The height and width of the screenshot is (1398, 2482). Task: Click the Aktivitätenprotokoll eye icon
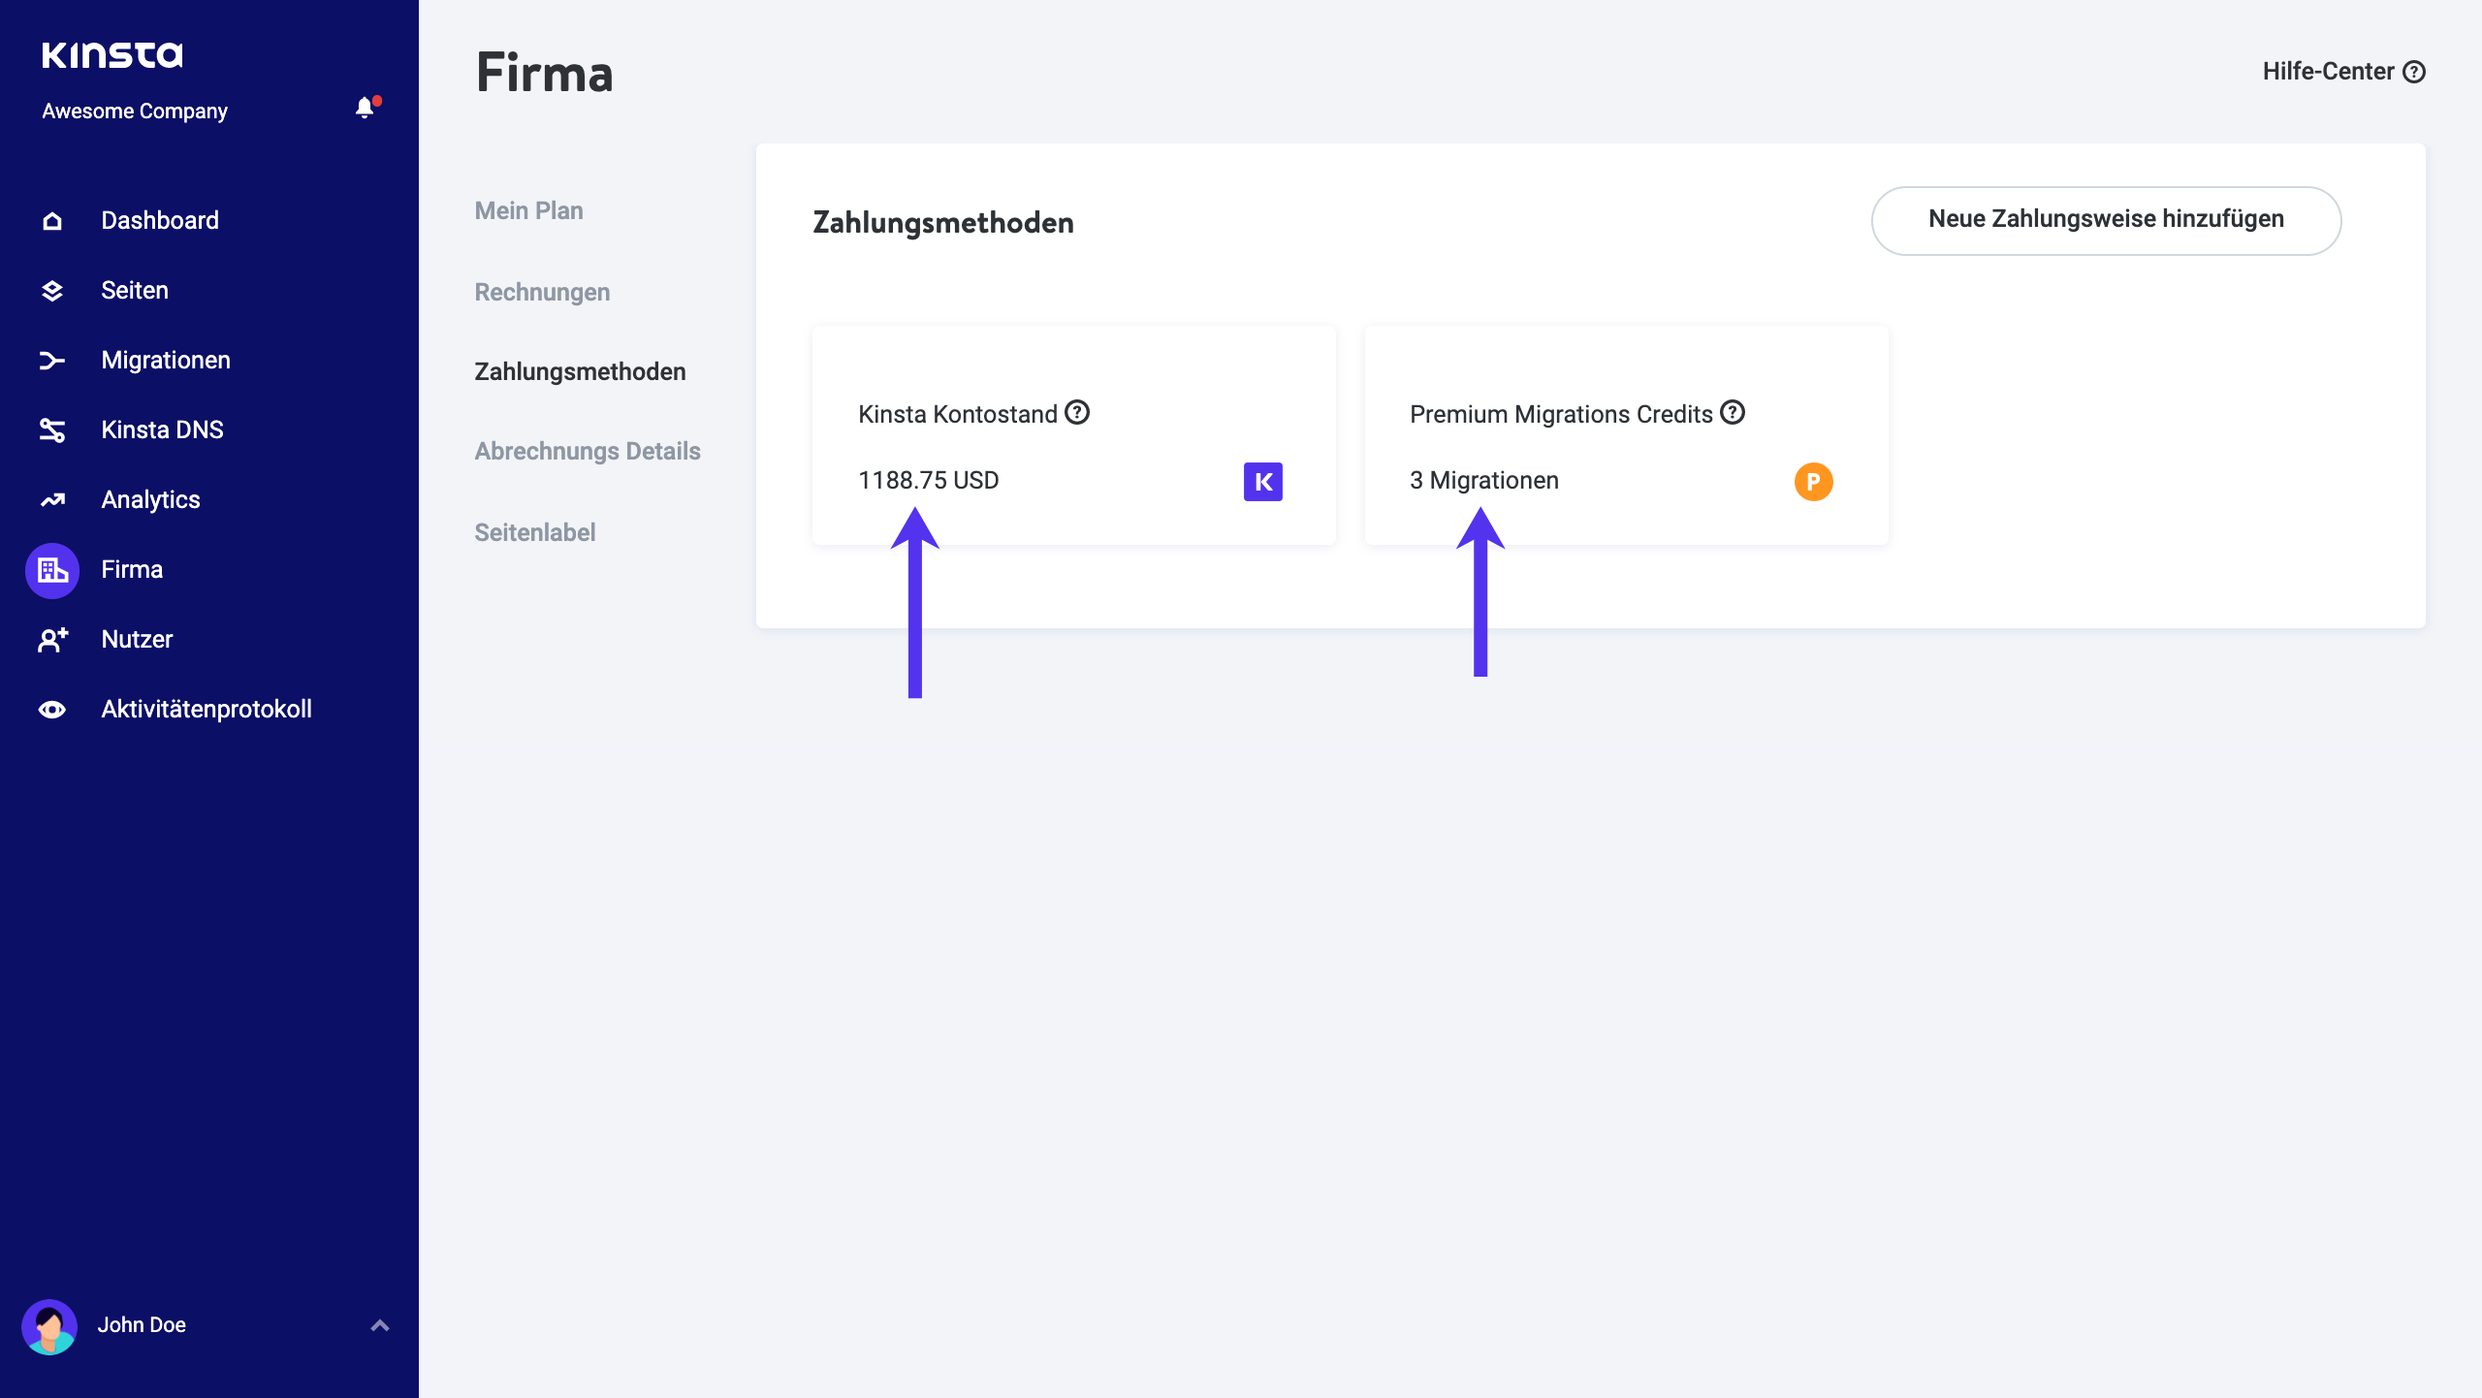pyautogui.click(x=51, y=709)
